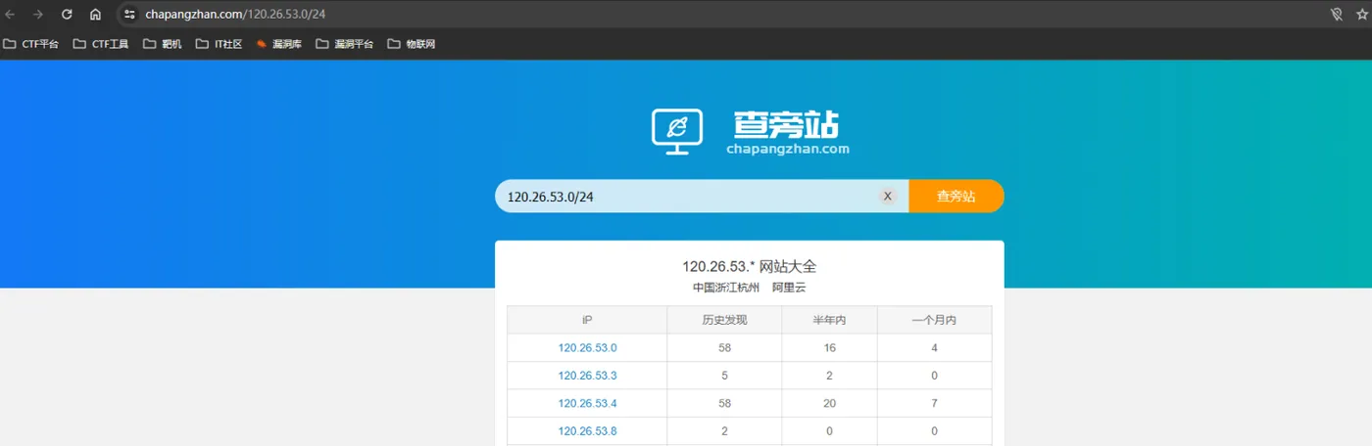This screenshot has width=1372, height=446.
Task: Open the CTF工具 bookmark folder
Action: (x=101, y=44)
